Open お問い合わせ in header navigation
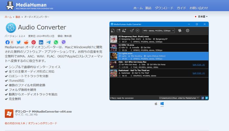The width and height of the screenshot is (229, 131). [x=199, y=8]
